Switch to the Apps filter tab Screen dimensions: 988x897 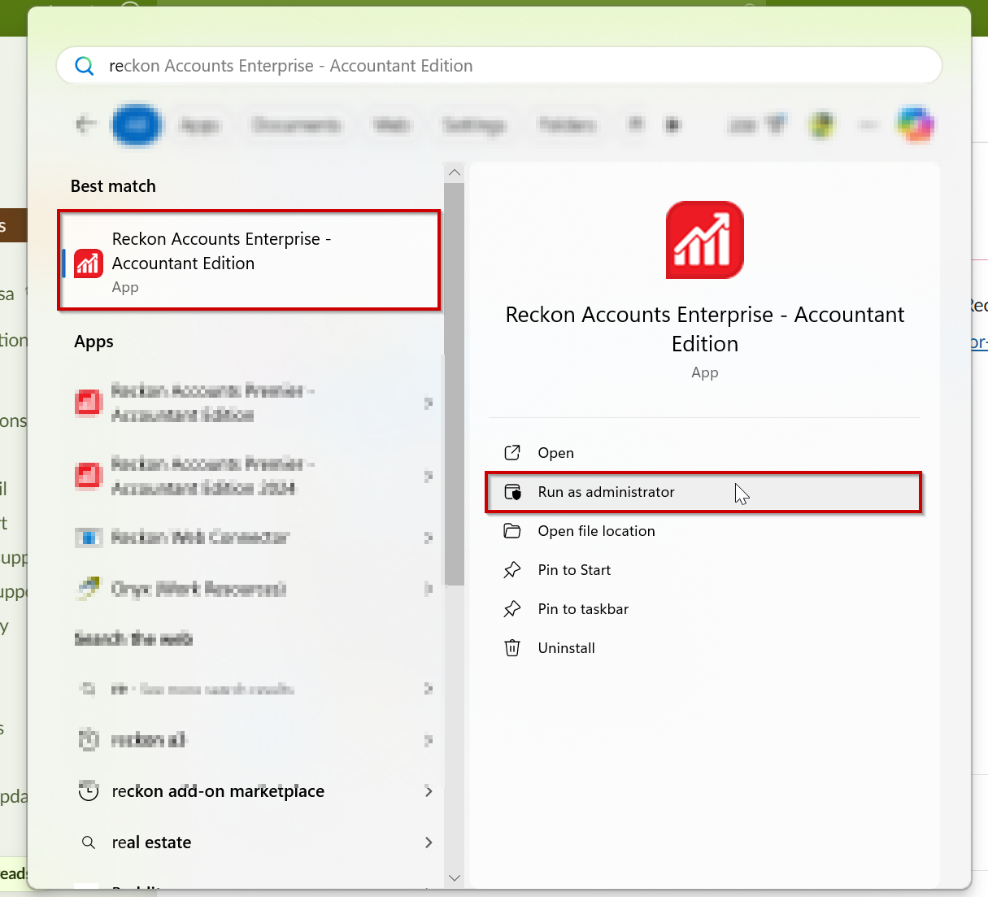pyautogui.click(x=200, y=125)
